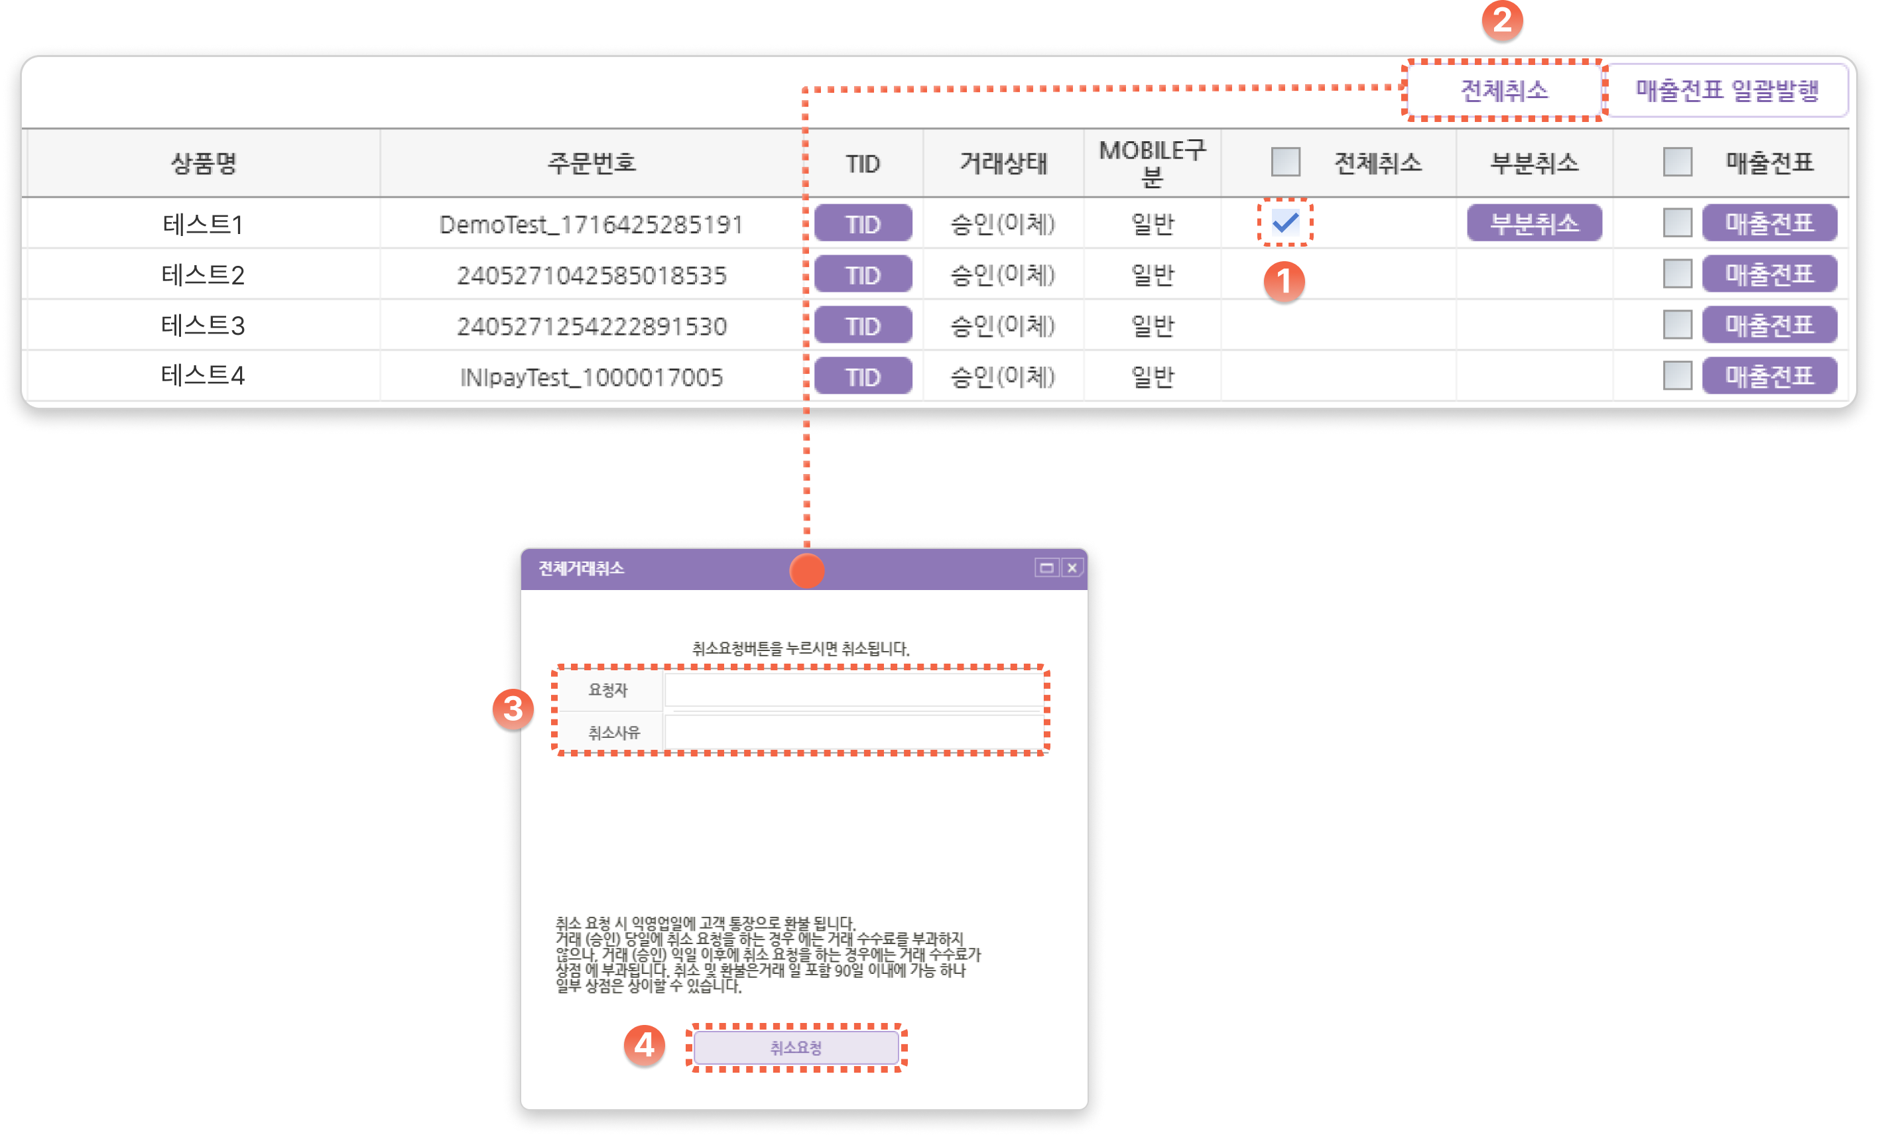Focus the 요청자 input field

pyautogui.click(x=853, y=690)
